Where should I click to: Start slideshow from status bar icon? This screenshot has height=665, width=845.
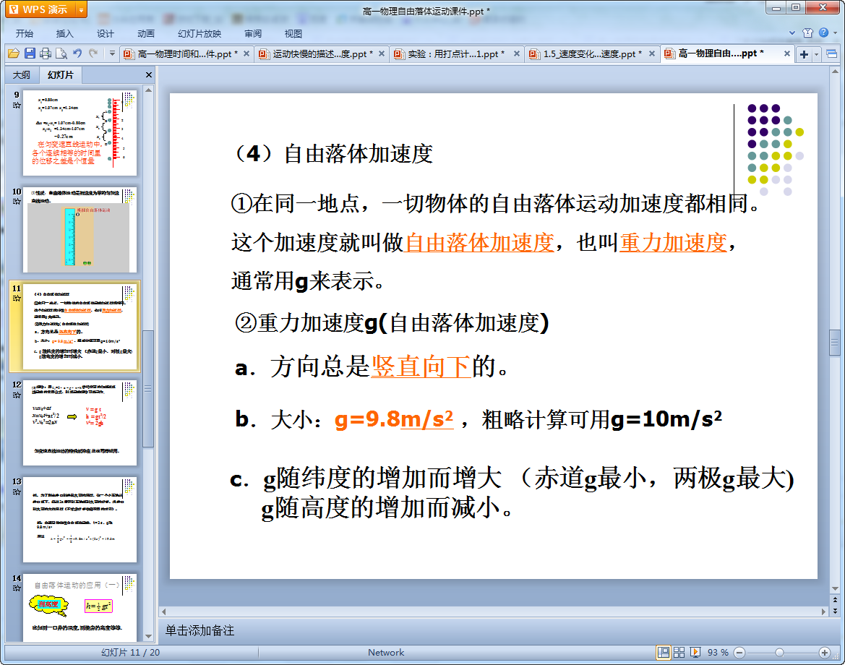(x=695, y=653)
